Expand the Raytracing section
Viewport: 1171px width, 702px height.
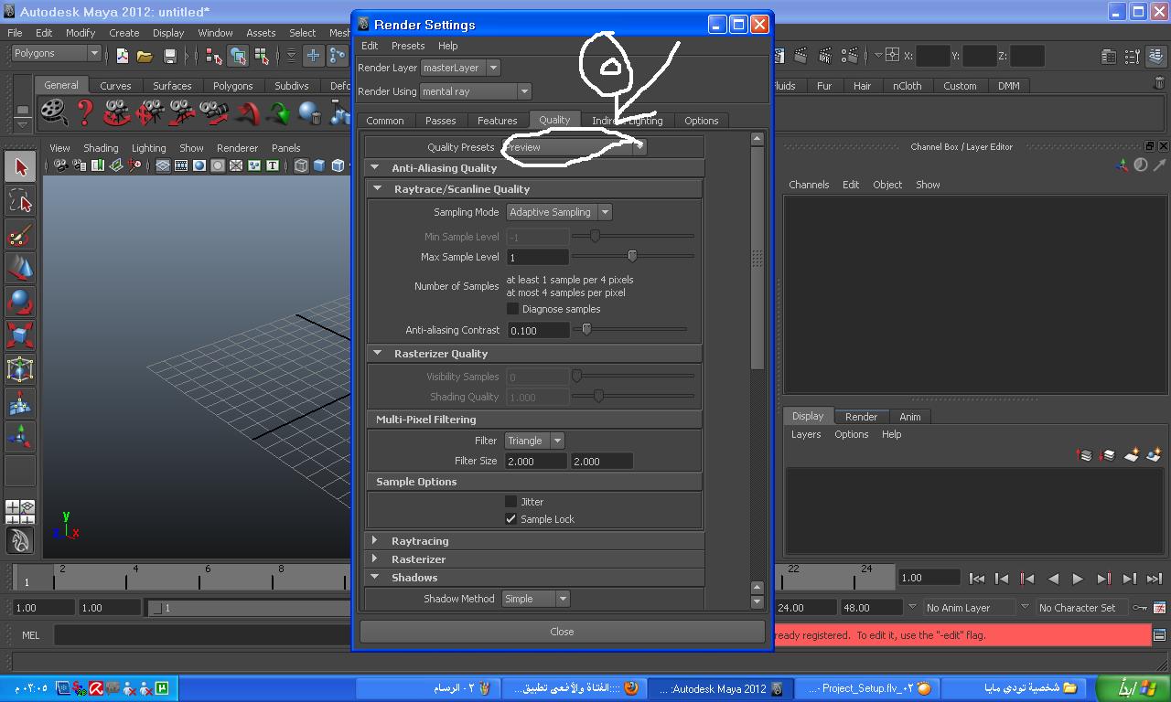point(374,541)
